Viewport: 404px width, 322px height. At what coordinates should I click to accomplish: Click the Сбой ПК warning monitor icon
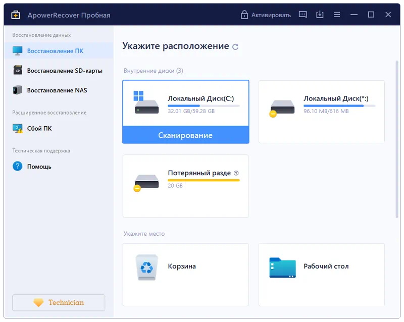18,128
